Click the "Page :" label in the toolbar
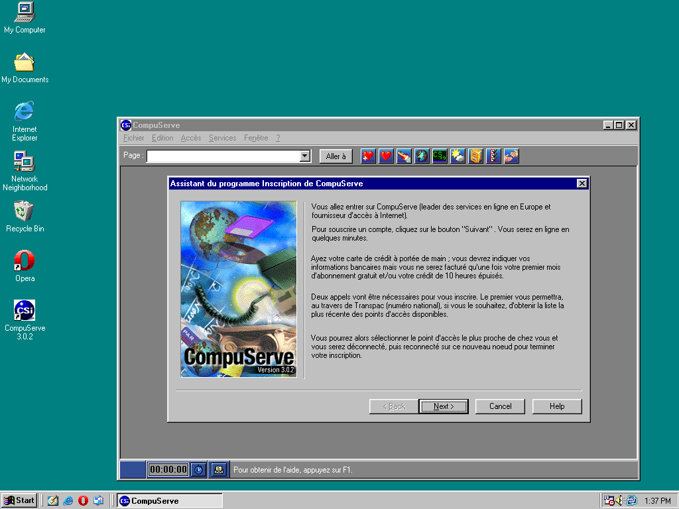The image size is (679, 509). pyautogui.click(x=133, y=155)
